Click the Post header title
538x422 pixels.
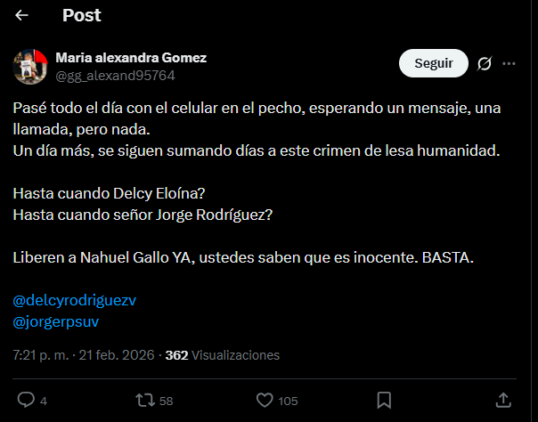tap(82, 15)
